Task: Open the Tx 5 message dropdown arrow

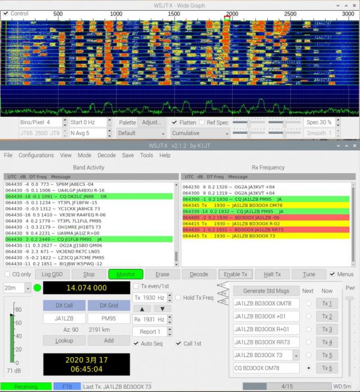Action: coord(296,355)
